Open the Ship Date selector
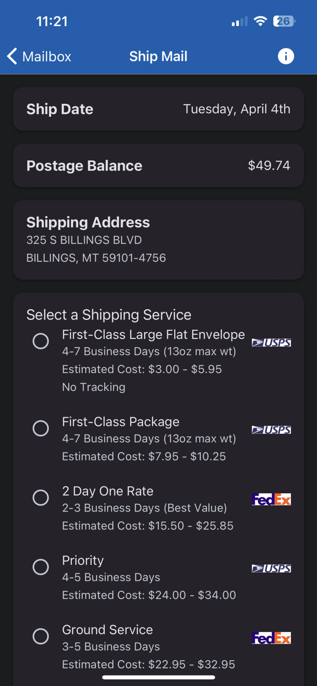317x686 pixels. tap(158, 109)
